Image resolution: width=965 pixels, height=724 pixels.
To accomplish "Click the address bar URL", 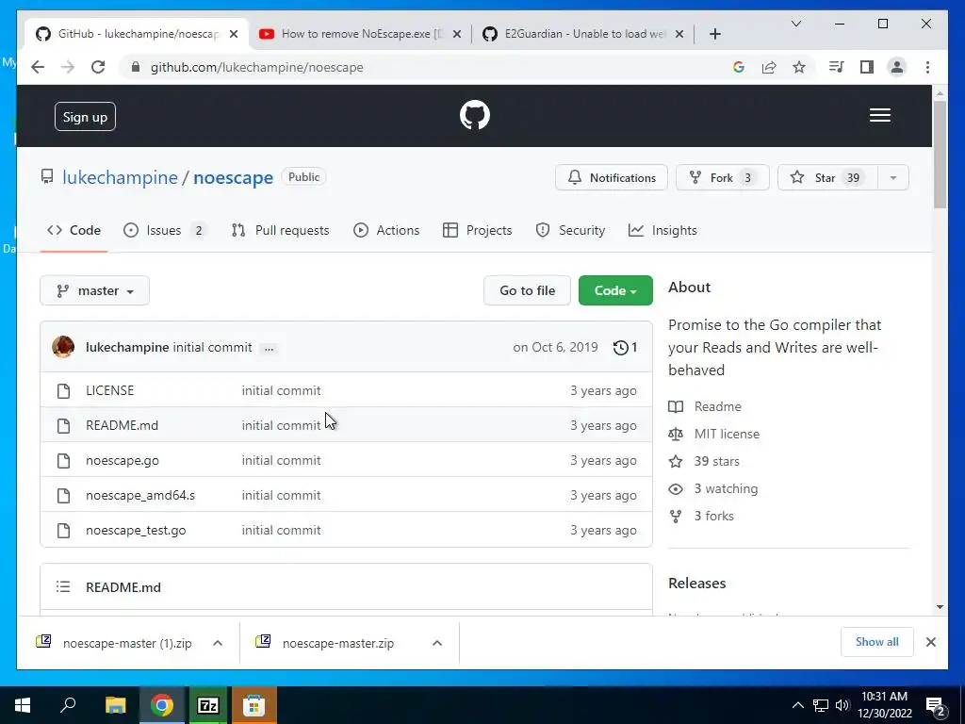I will tap(256, 67).
